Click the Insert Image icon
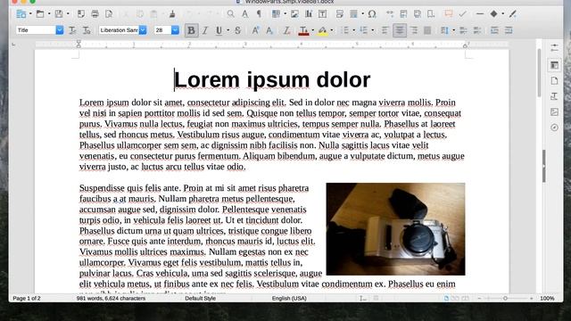This screenshot has height=321, width=571. click(x=294, y=14)
